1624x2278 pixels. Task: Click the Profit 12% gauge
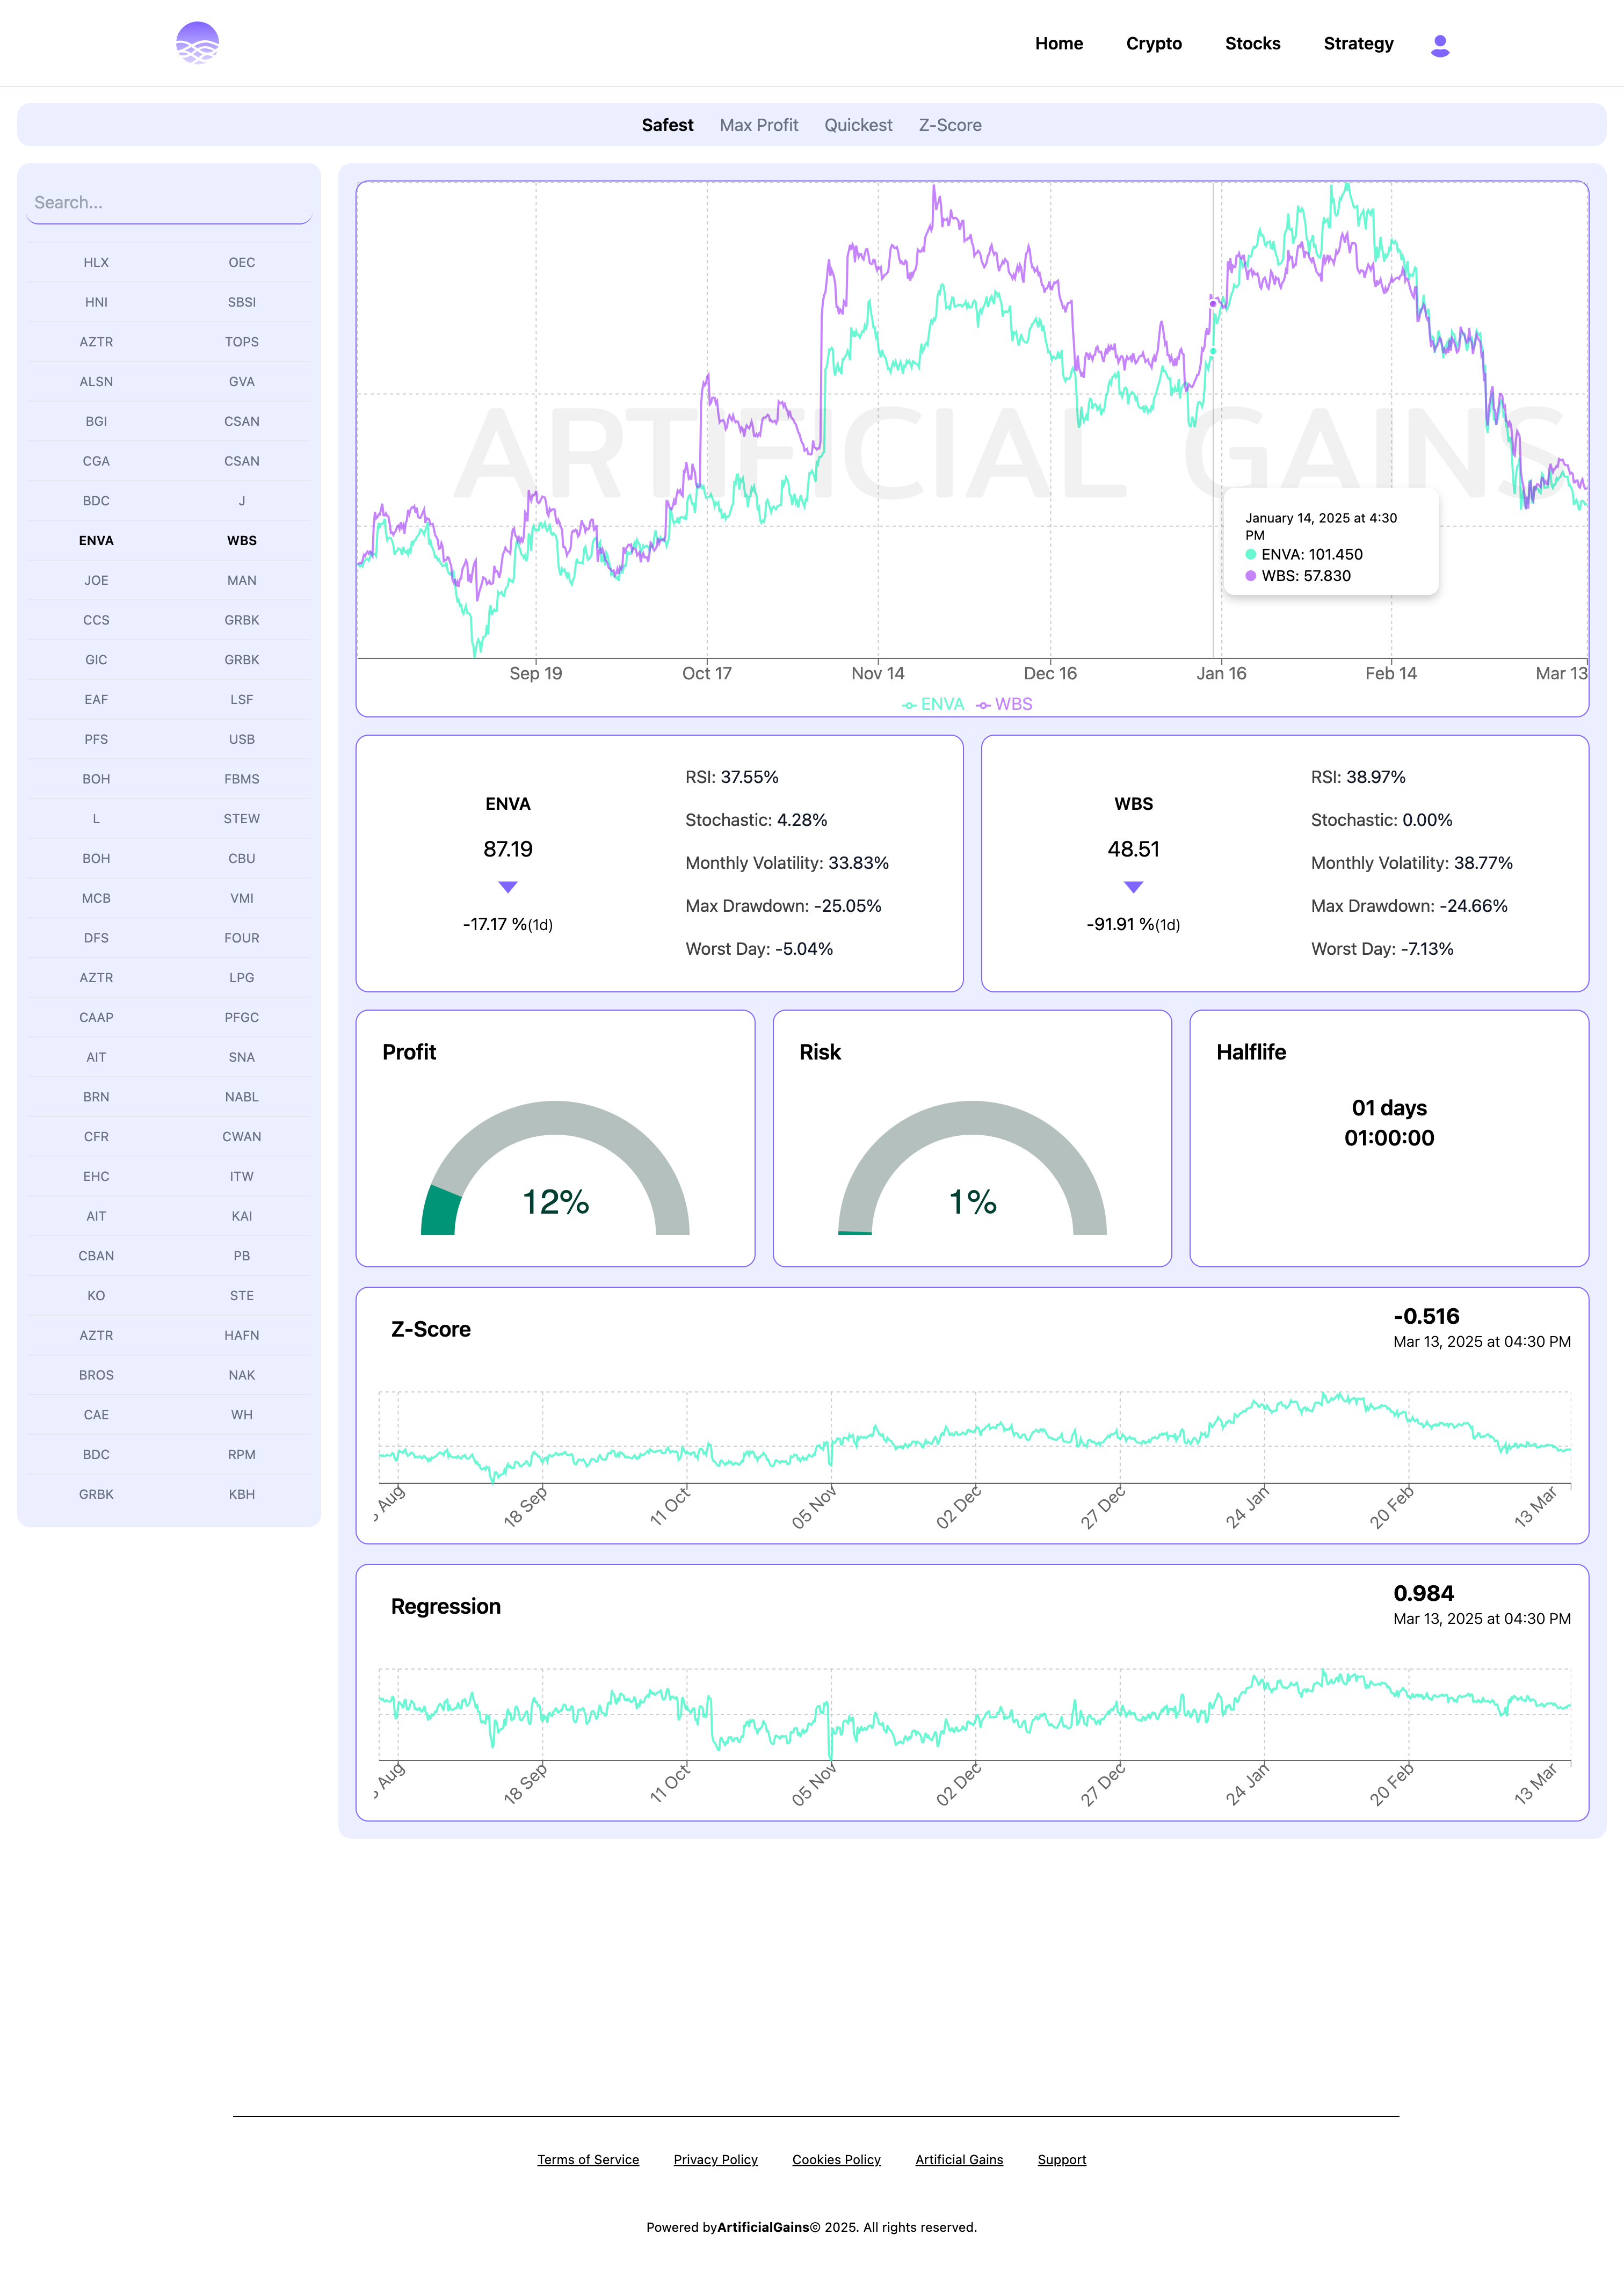pos(555,1168)
